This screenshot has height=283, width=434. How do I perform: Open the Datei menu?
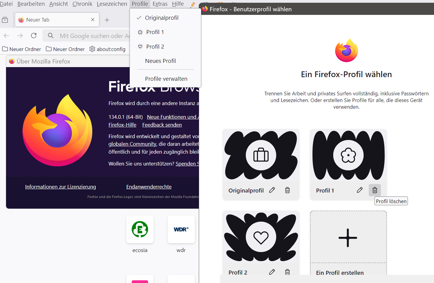tap(6, 4)
